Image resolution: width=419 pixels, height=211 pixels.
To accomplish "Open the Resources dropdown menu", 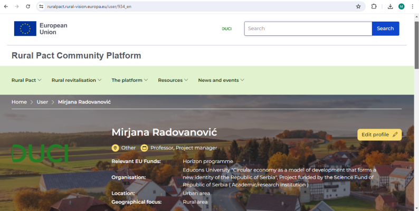I will click(173, 80).
